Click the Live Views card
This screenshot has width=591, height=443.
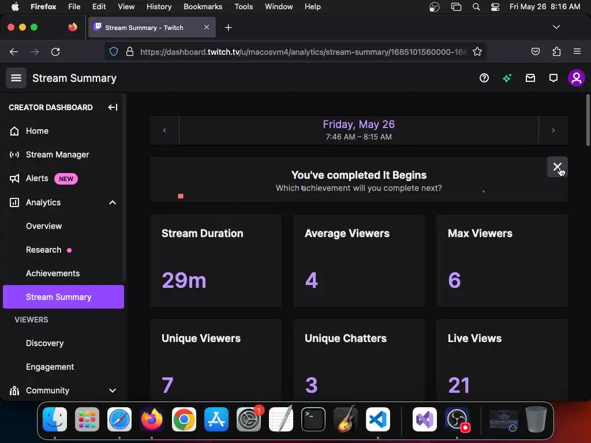502,360
